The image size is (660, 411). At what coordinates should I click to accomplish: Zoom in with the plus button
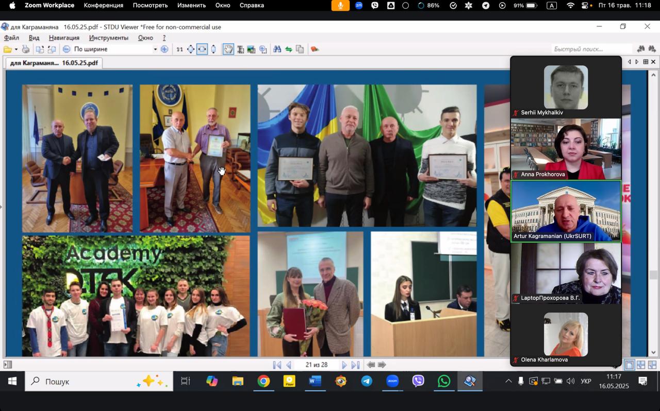(x=164, y=49)
